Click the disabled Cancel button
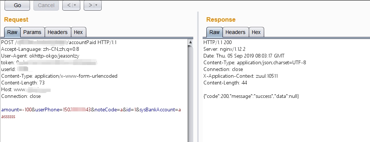The width and height of the screenshot is (370, 142). pyautogui.click(x=46, y=5)
